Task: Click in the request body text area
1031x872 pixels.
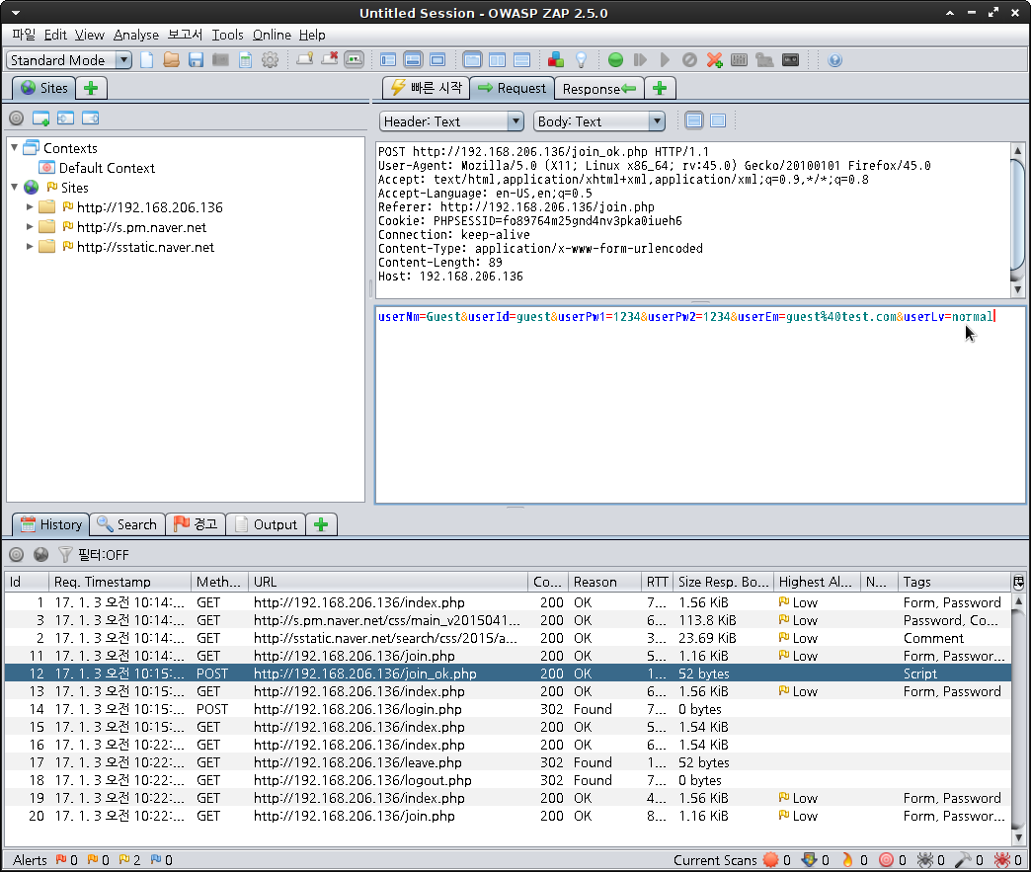Action: pyautogui.click(x=699, y=405)
